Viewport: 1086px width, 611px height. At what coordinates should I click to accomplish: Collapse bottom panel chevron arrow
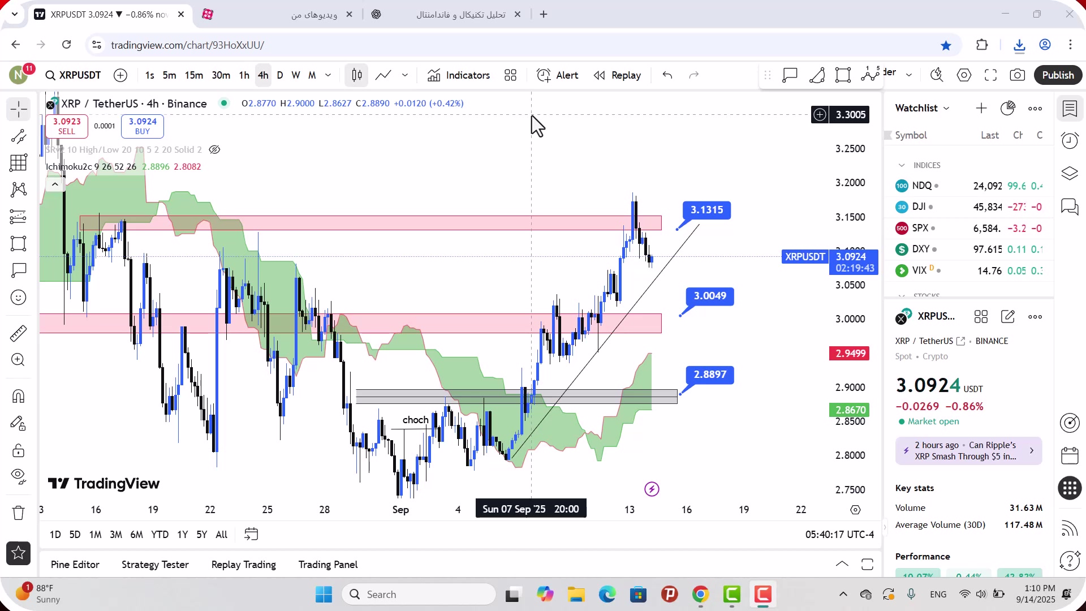click(x=842, y=564)
